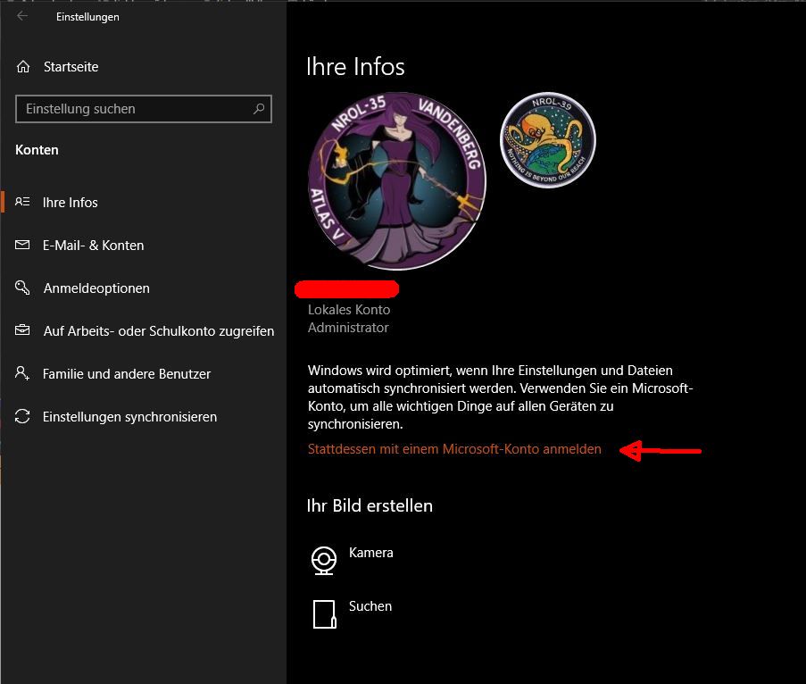Click the Einstellungen window title

tap(87, 17)
